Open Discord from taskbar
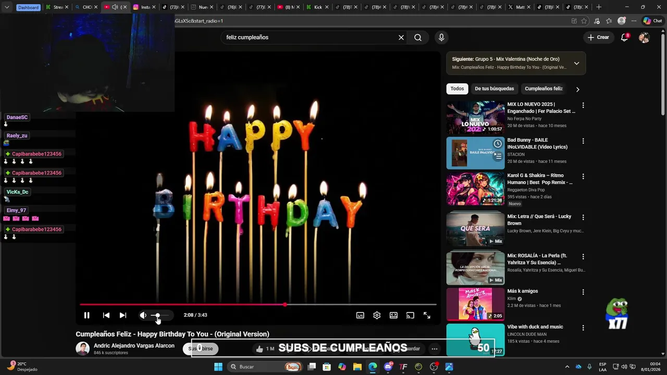The height and width of the screenshot is (375, 667). [388, 367]
